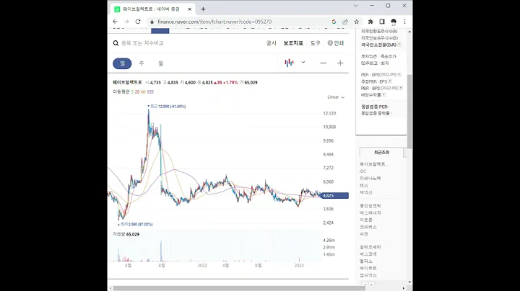Image resolution: width=520 pixels, height=291 pixels.
Task: Open 알에프세미 in the recent list
Action: pos(370,247)
